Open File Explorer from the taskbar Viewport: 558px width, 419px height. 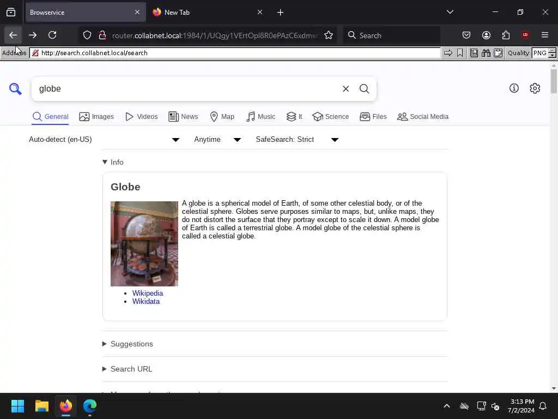pyautogui.click(x=41, y=406)
